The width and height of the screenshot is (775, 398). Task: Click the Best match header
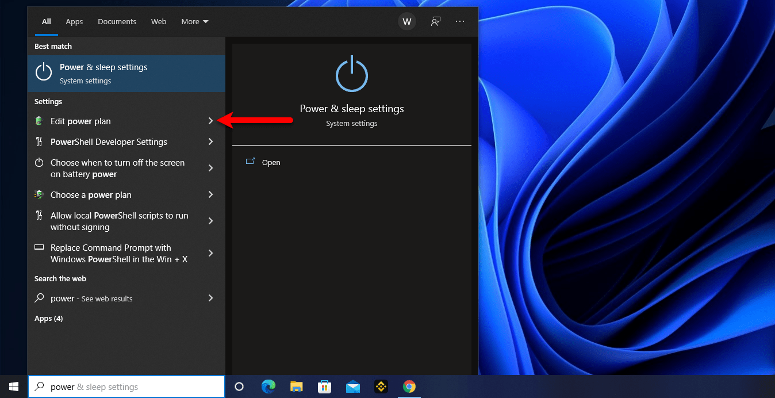click(x=53, y=47)
